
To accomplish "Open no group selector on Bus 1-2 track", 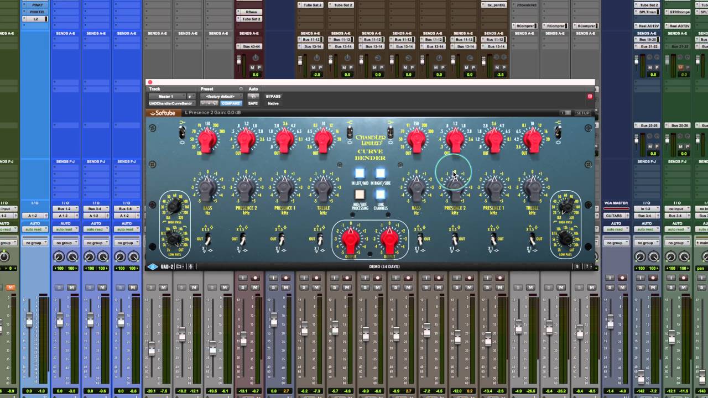I will point(65,243).
